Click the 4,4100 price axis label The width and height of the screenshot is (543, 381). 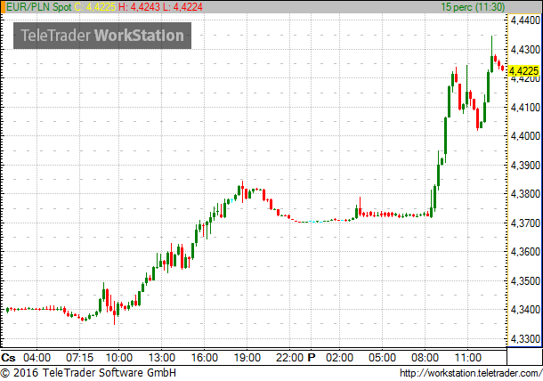point(525,108)
